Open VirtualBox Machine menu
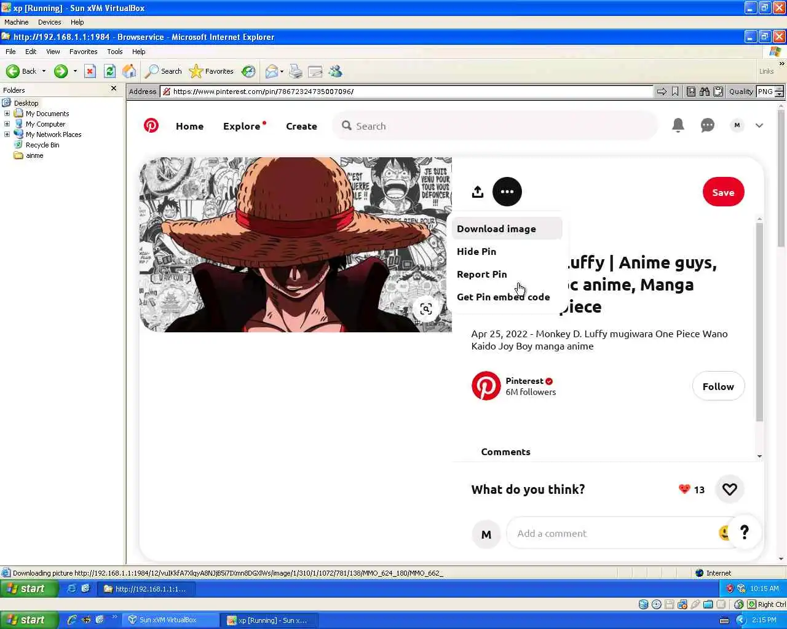Image resolution: width=787 pixels, height=629 pixels. click(17, 22)
